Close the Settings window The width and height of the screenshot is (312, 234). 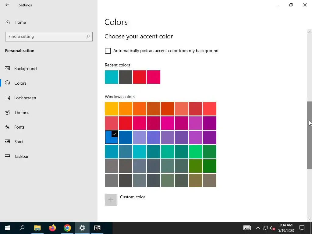[305, 5]
